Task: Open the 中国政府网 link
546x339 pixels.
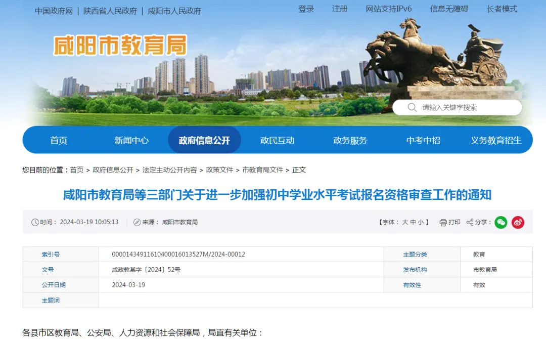Action: click(54, 11)
